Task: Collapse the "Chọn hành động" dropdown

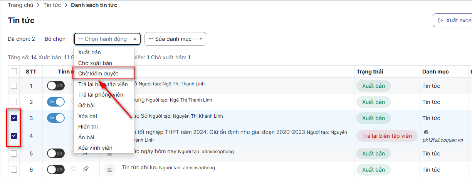Action: (107, 39)
